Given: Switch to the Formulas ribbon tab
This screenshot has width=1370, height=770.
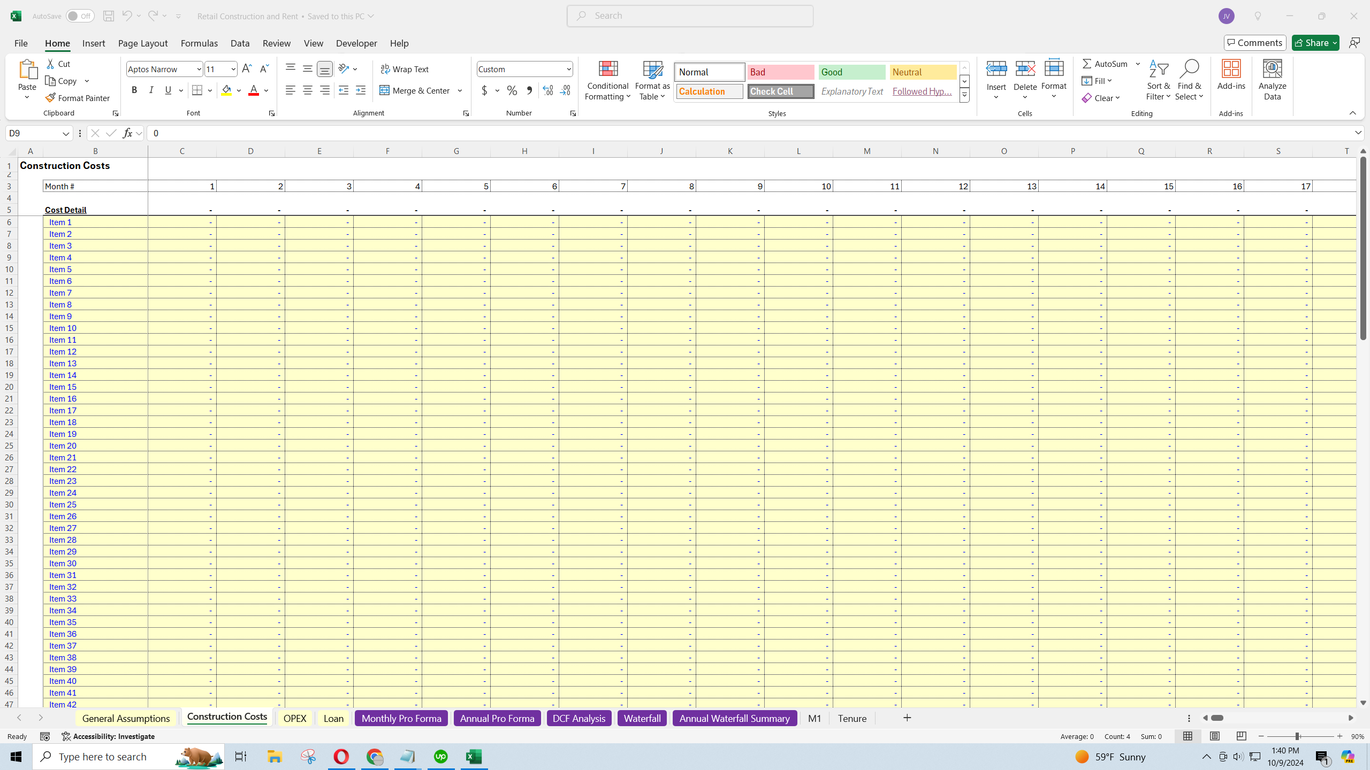Looking at the screenshot, I should tap(199, 43).
